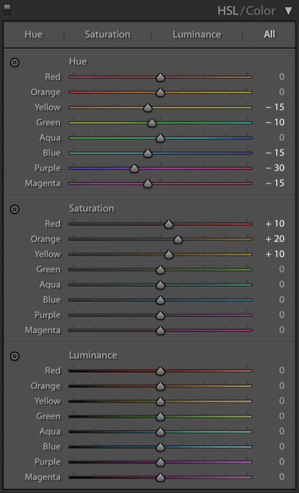299x493 pixels.
Task: Click the Luminance Yellow slider handle
Action: pyautogui.click(x=160, y=401)
